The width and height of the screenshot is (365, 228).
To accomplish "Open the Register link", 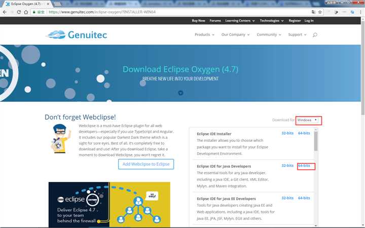I will pyautogui.click(x=295, y=21).
